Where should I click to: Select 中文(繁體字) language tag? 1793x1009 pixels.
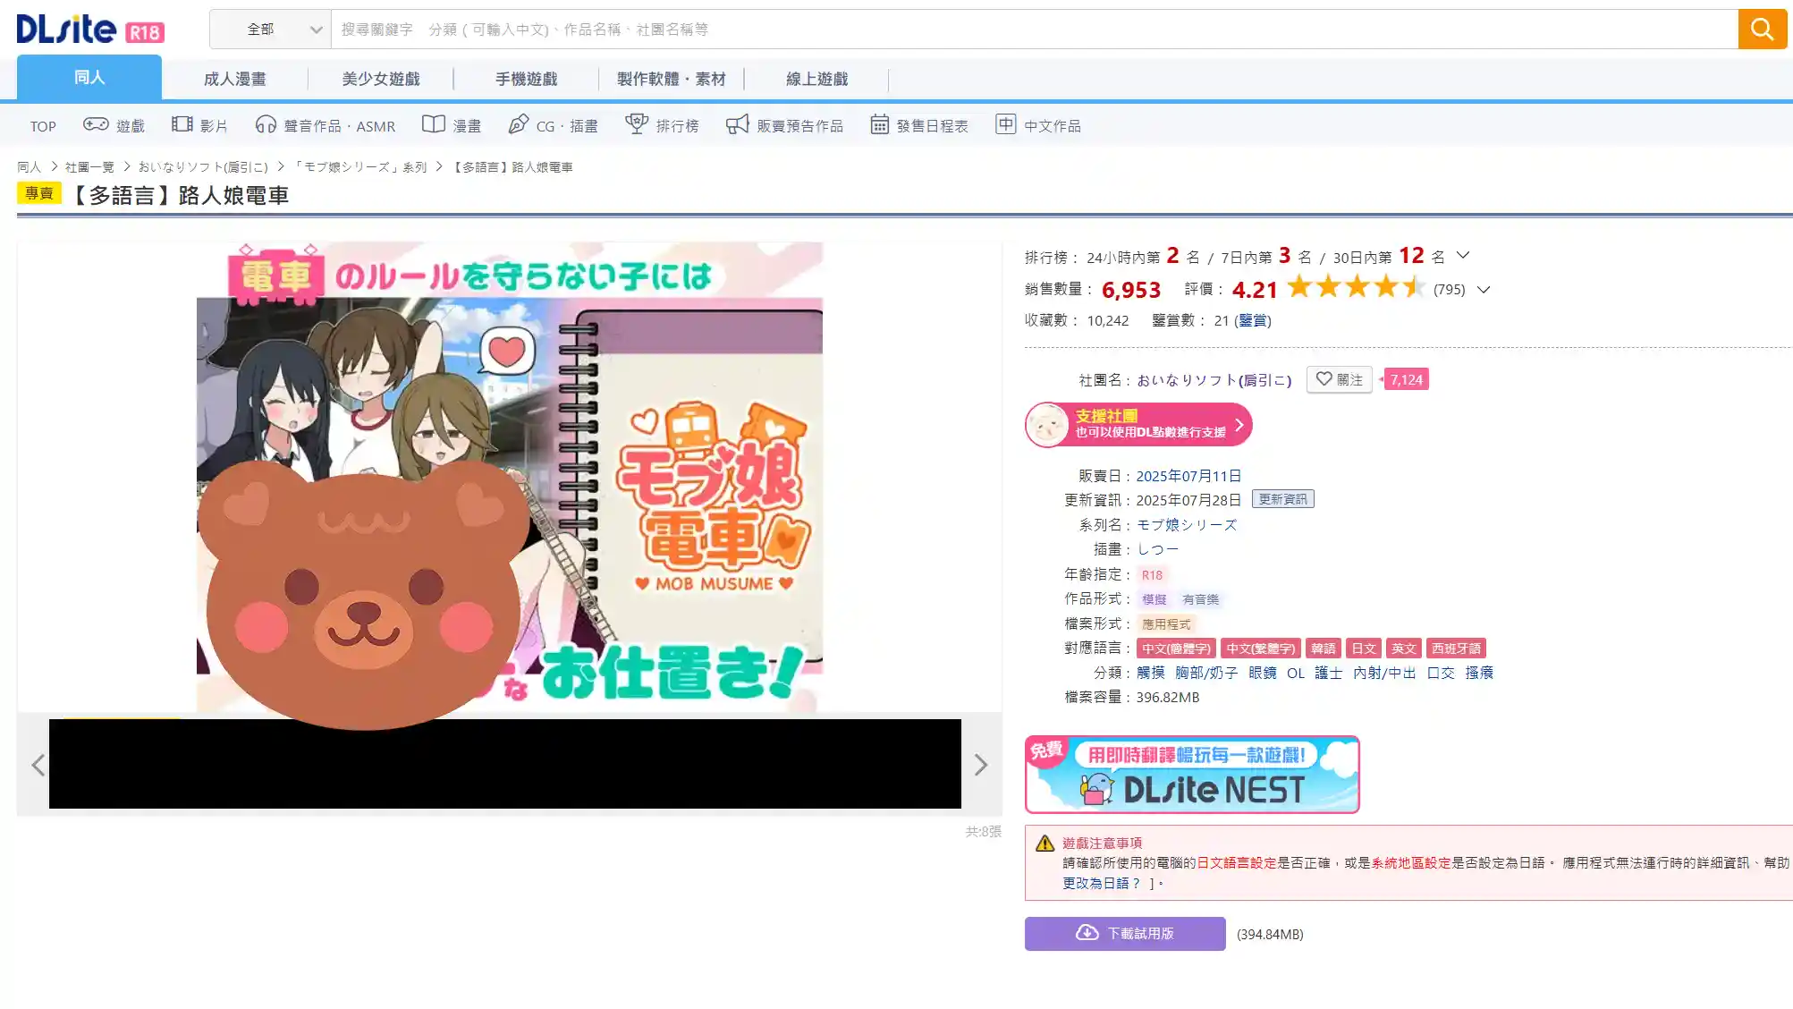1260,649
